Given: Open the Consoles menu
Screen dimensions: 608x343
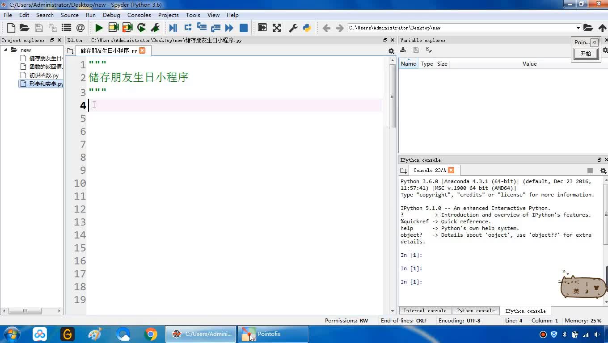Looking at the screenshot, I should pyautogui.click(x=139, y=15).
